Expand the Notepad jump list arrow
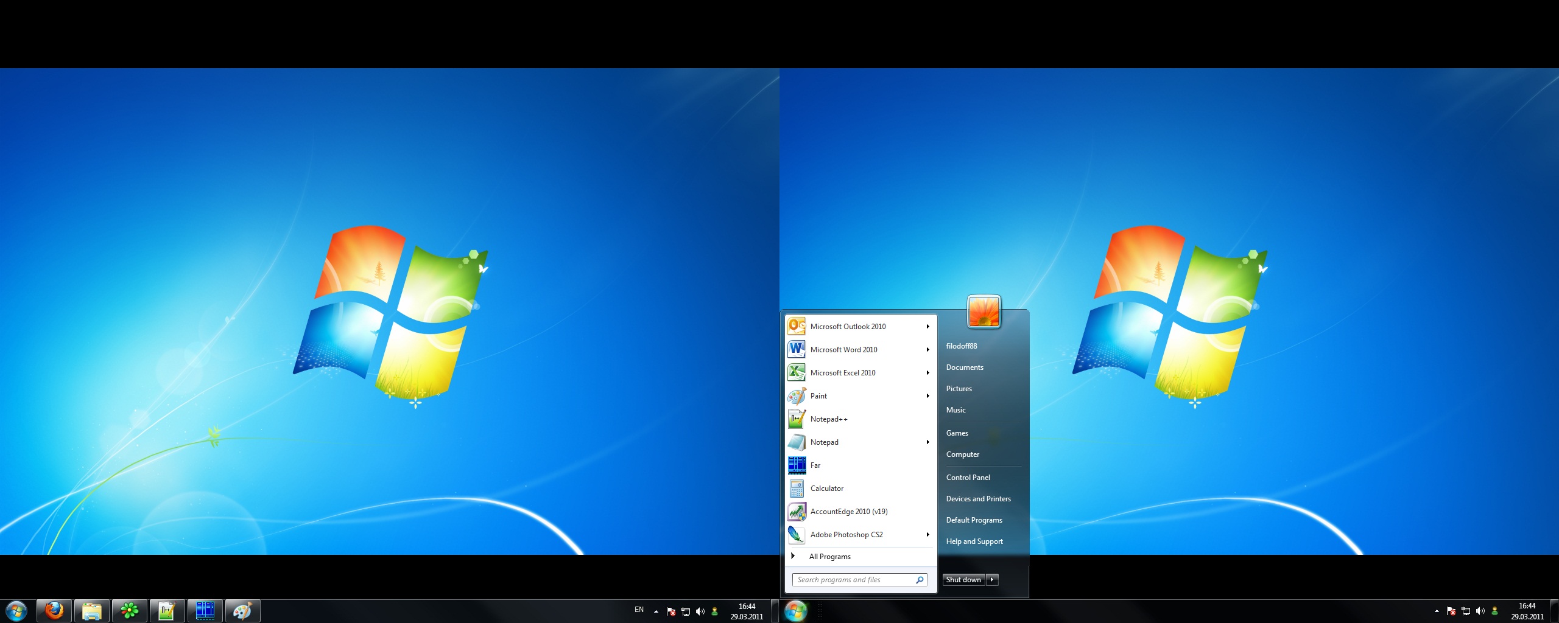 coord(927,442)
